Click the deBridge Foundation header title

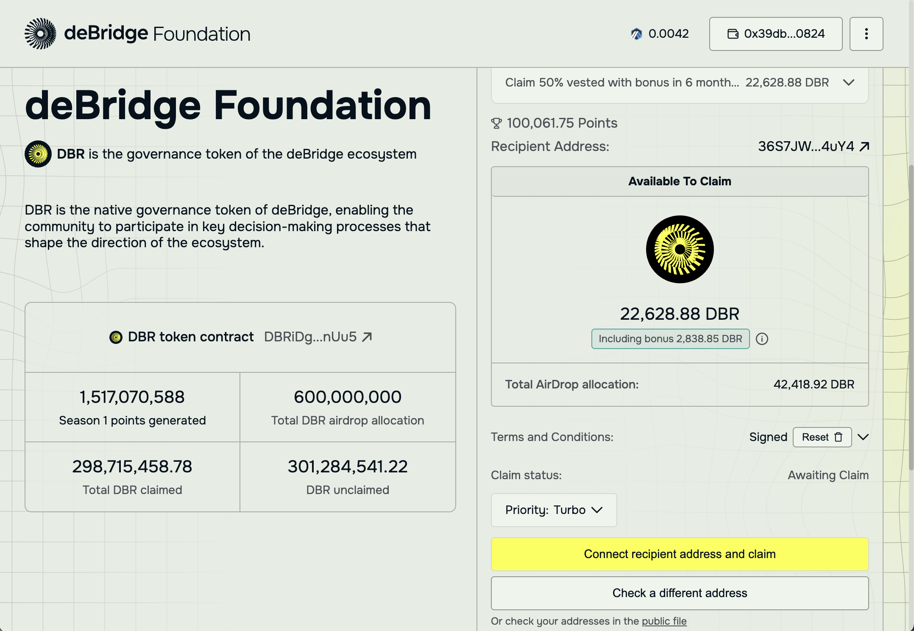point(157,34)
